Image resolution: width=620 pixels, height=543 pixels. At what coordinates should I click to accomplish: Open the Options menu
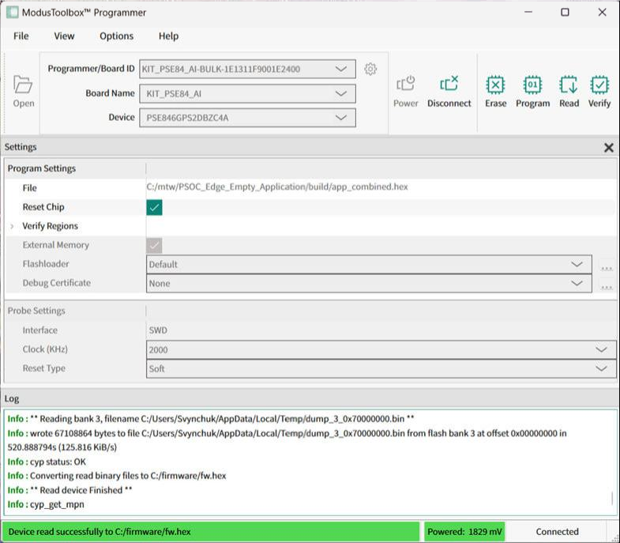[x=116, y=36]
